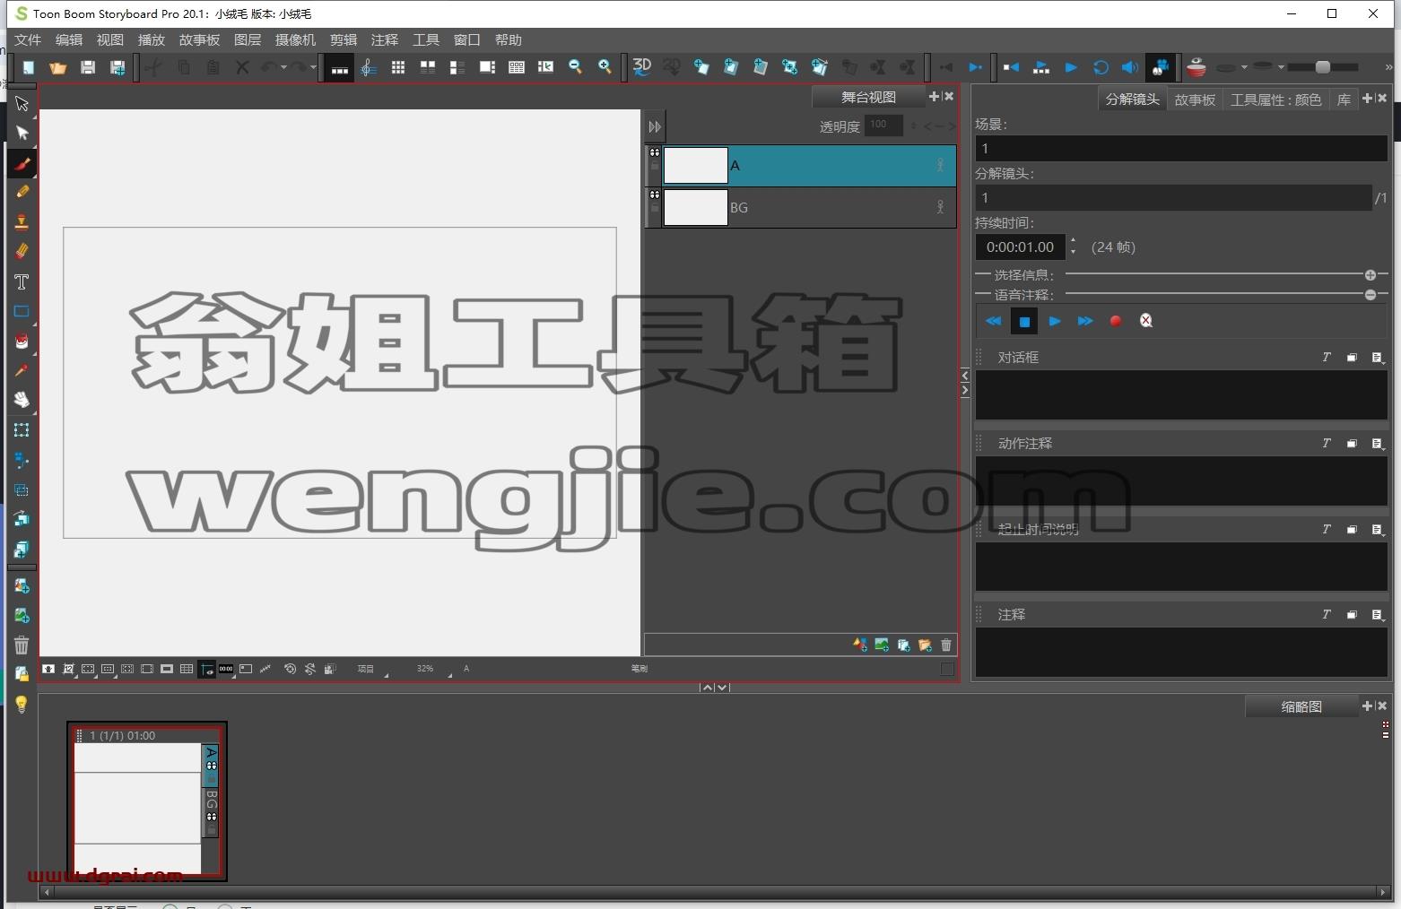Open the 帮助 menu
This screenshot has width=1401, height=909.
click(x=508, y=39)
